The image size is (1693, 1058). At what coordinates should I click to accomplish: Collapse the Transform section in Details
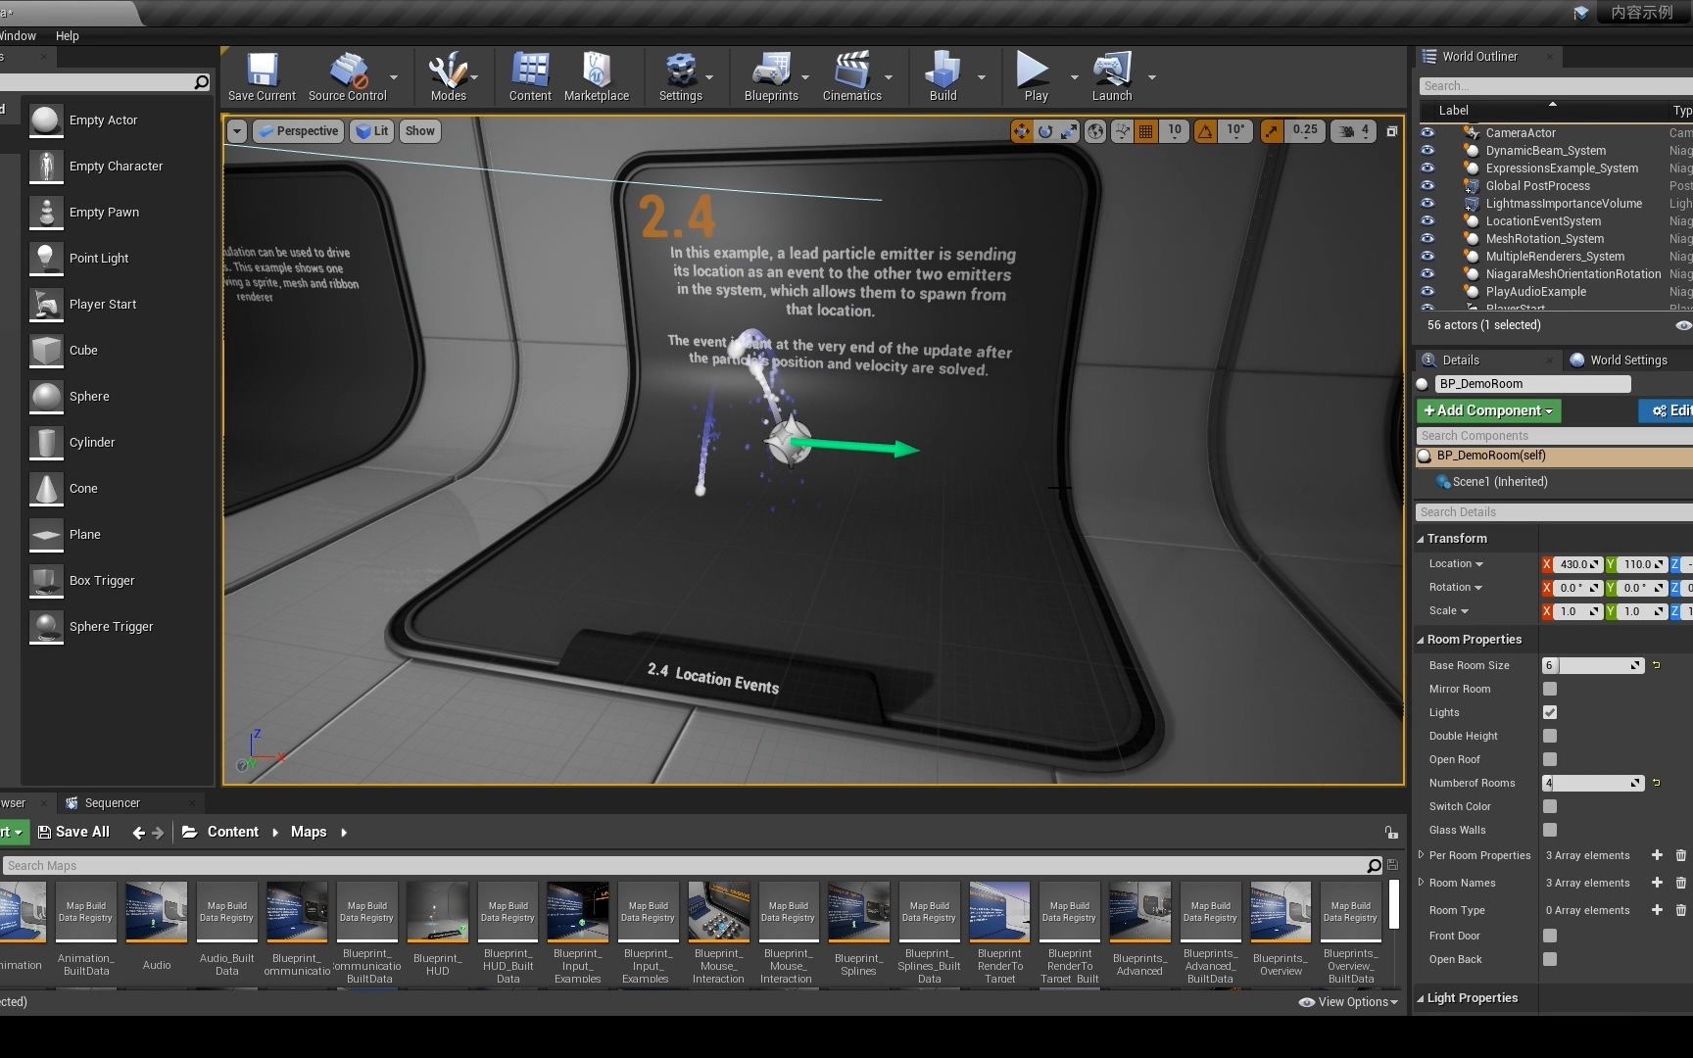[1421, 538]
